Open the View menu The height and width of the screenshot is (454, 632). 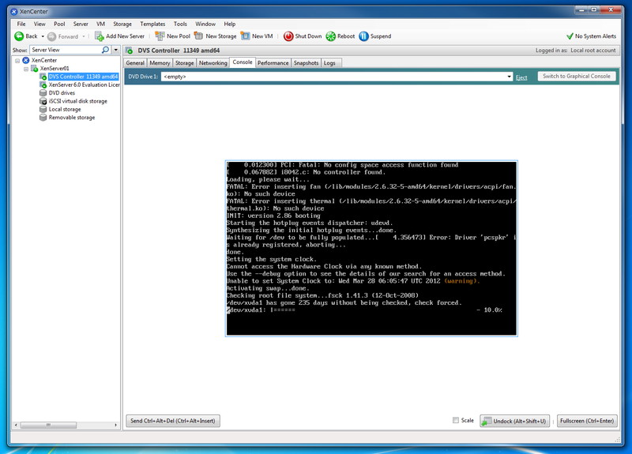(39, 24)
